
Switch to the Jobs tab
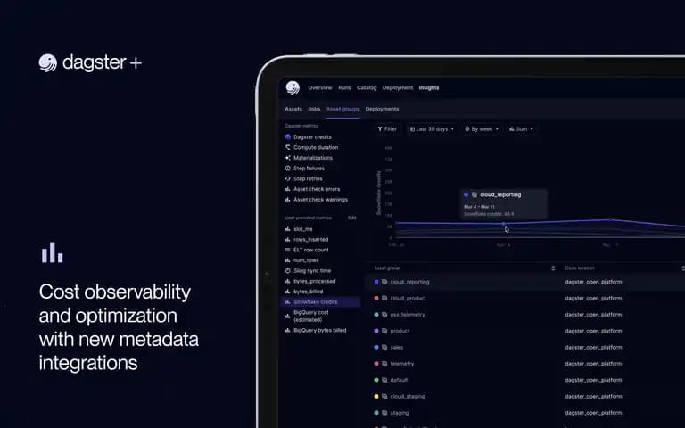314,109
